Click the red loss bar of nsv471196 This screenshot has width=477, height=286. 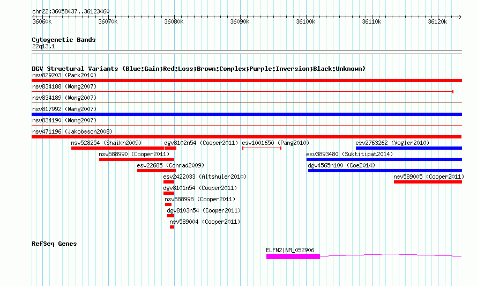click(247, 137)
